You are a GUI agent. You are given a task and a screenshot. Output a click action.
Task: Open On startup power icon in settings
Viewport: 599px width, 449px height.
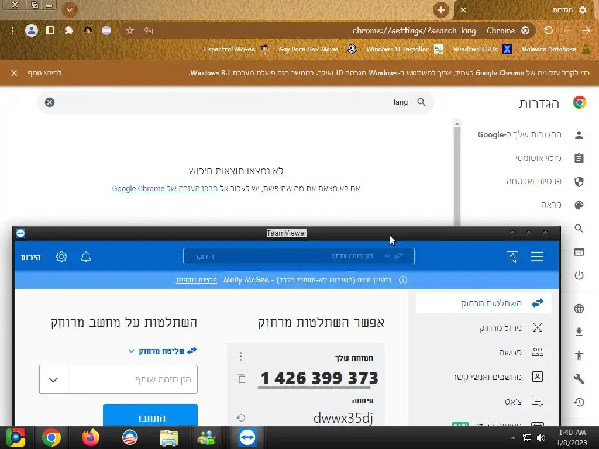[579, 275]
